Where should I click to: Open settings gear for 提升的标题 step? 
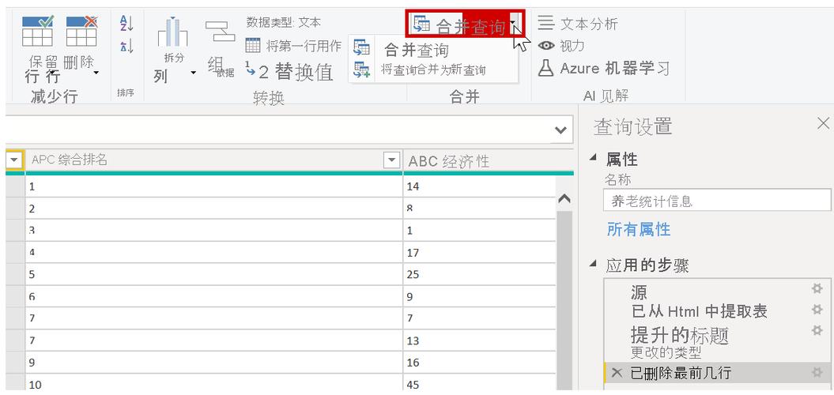(x=817, y=331)
